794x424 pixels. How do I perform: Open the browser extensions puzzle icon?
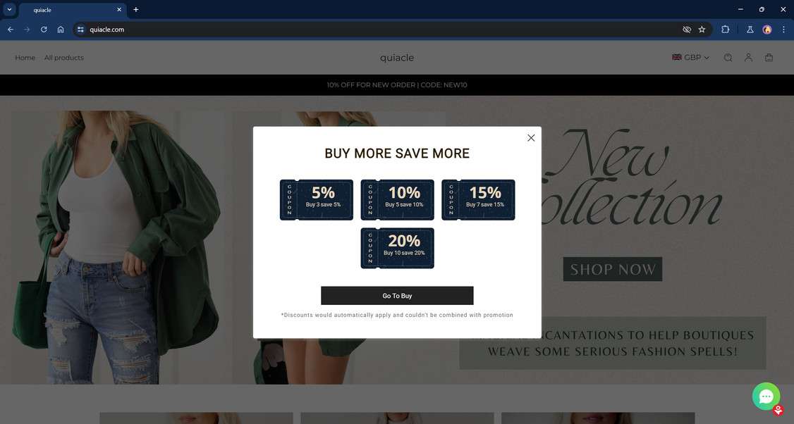(725, 30)
